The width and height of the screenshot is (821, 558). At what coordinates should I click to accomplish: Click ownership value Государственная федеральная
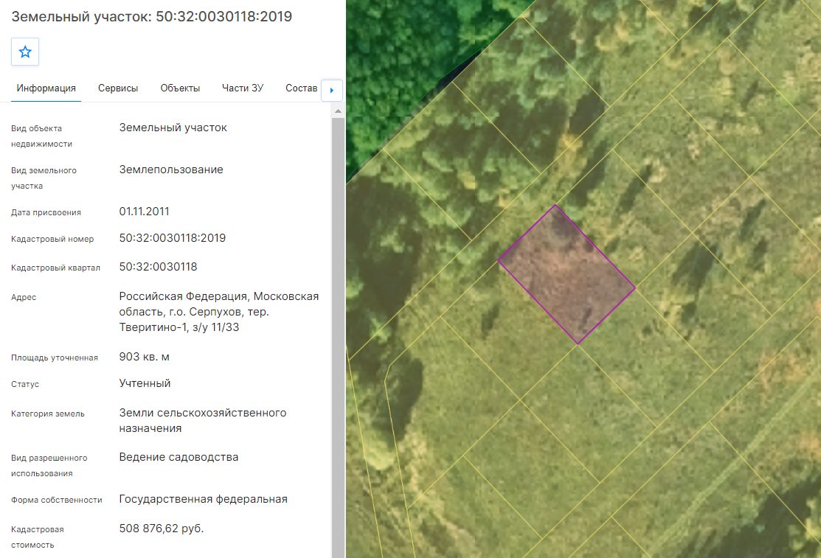point(203,499)
